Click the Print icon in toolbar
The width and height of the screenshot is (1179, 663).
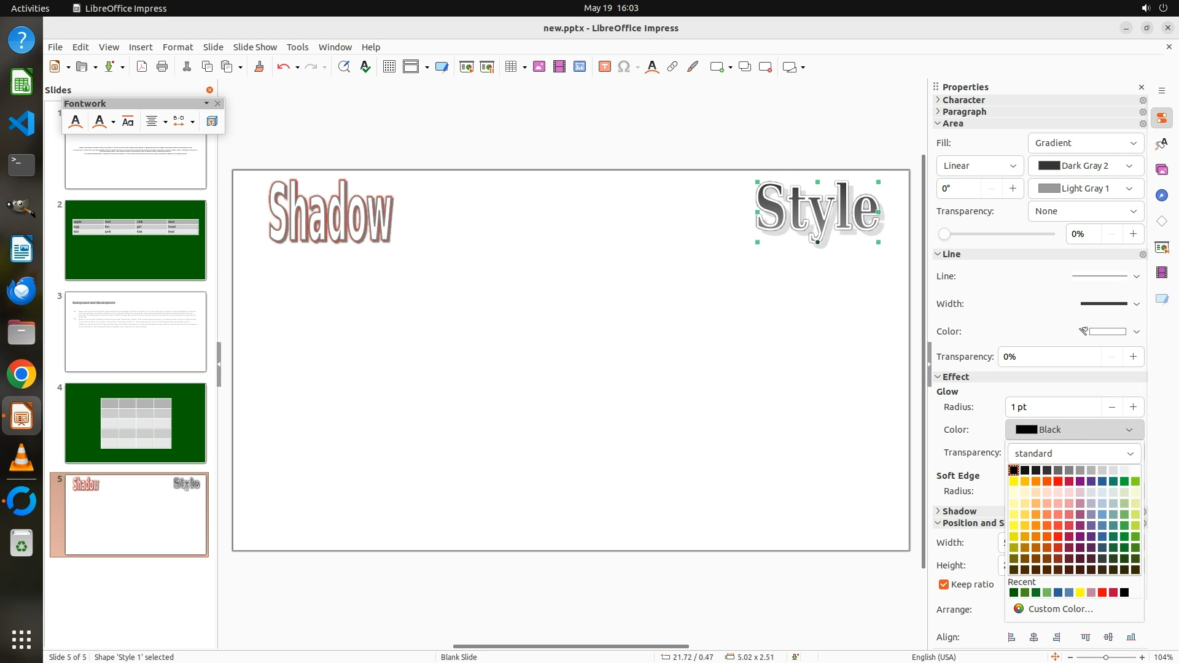[x=162, y=67]
